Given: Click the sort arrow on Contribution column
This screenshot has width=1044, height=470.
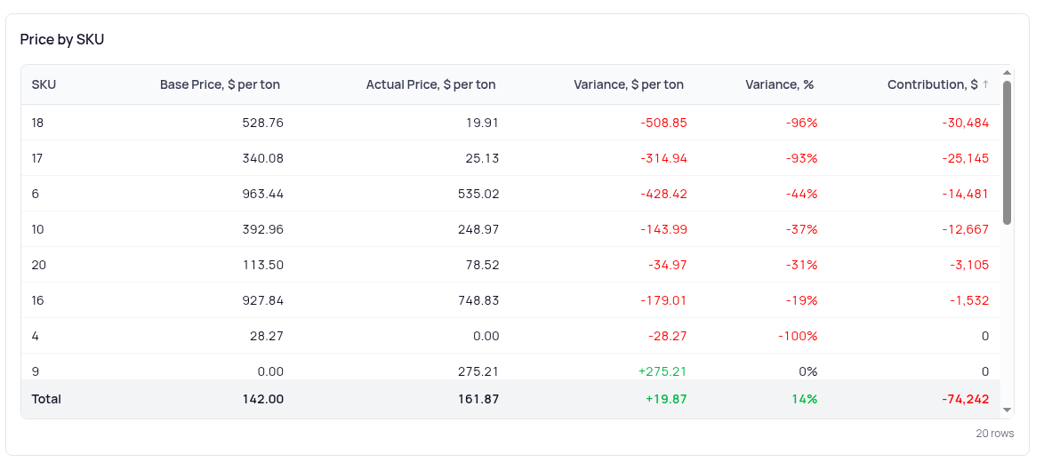Looking at the screenshot, I should tap(985, 84).
